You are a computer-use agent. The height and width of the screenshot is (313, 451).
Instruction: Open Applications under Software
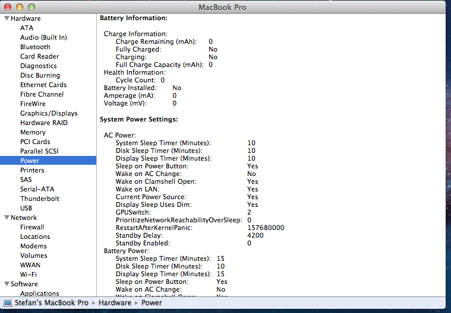coord(39,293)
